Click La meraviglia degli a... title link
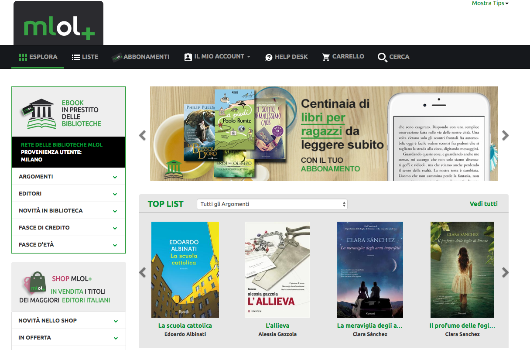Viewport: 530px width, 350px height. click(369, 326)
